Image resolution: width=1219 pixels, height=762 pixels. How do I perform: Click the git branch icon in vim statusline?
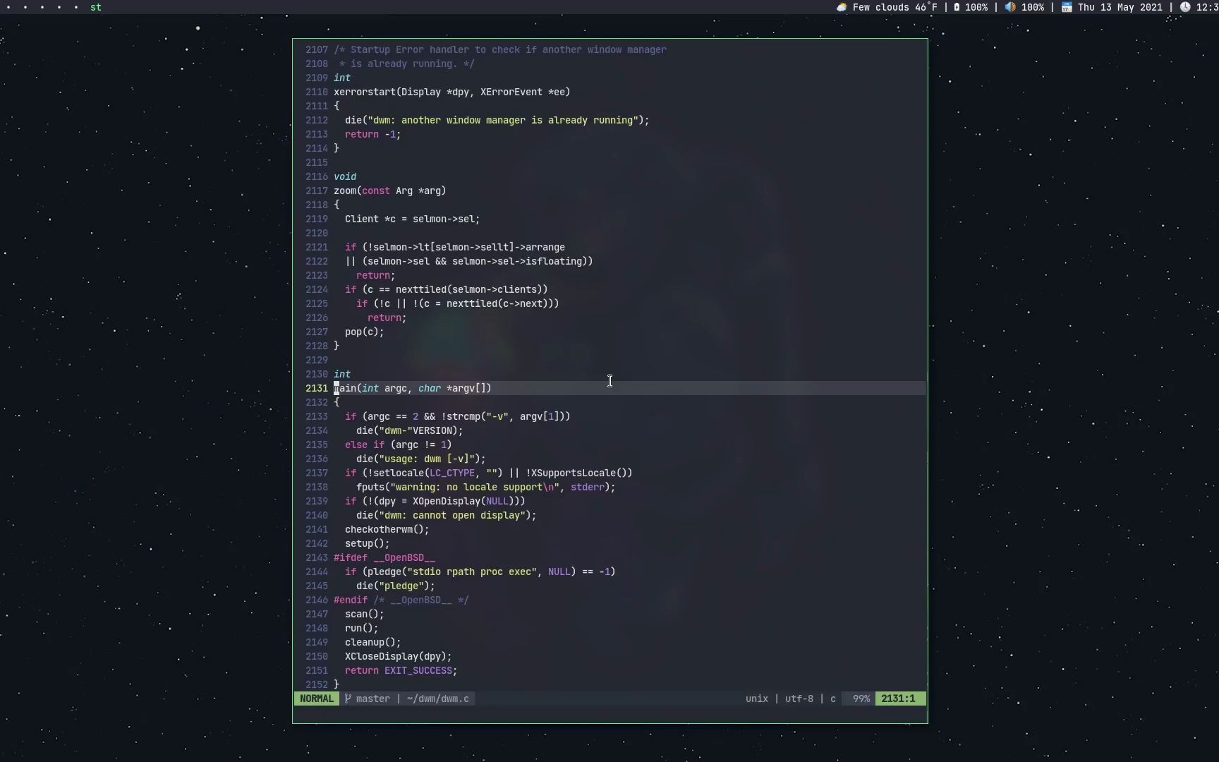(x=348, y=698)
